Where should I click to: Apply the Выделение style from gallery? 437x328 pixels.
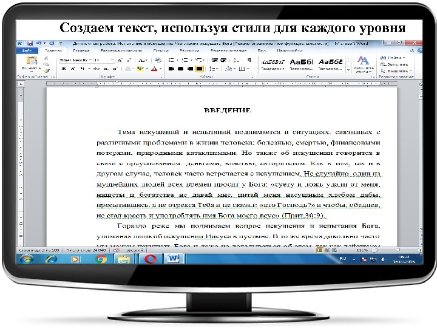tap(273, 65)
